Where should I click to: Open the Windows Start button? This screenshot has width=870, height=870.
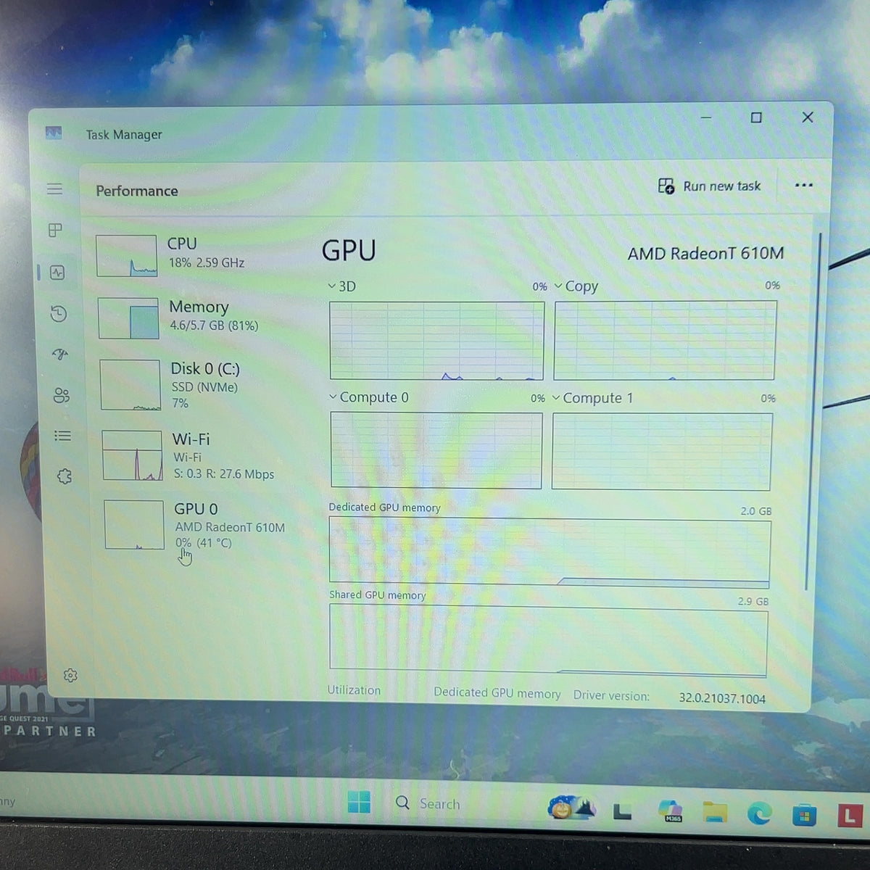pyautogui.click(x=359, y=802)
